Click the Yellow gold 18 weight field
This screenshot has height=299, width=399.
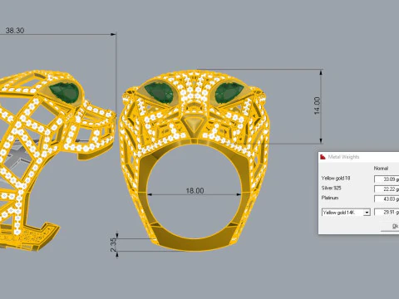pyautogui.click(x=387, y=179)
